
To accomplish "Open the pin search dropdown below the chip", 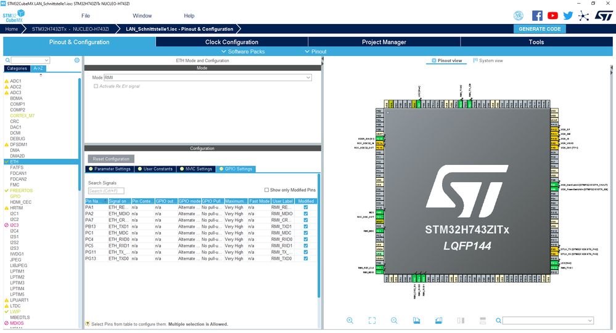I will pyautogui.click(x=589, y=321).
